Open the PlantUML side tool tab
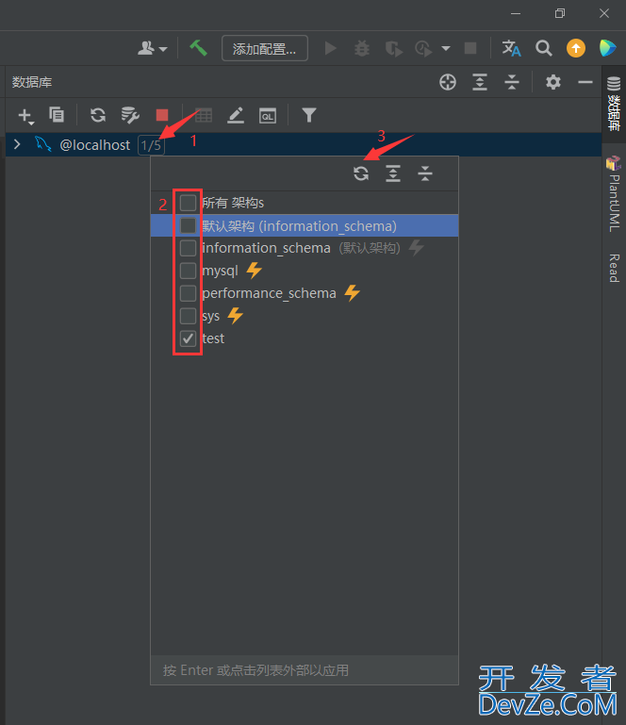This screenshot has height=725, width=626. (614, 194)
